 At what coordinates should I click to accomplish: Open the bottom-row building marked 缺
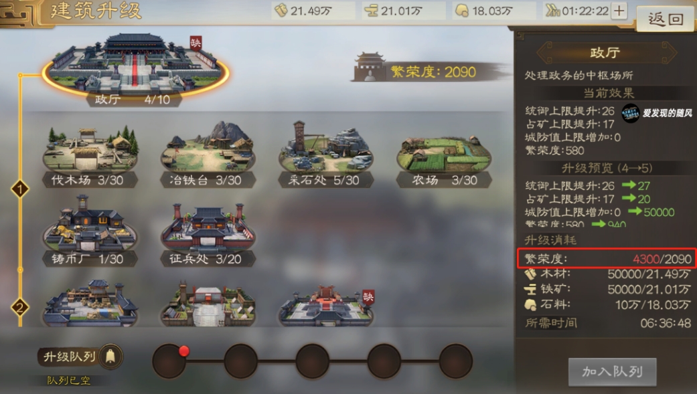(327, 306)
